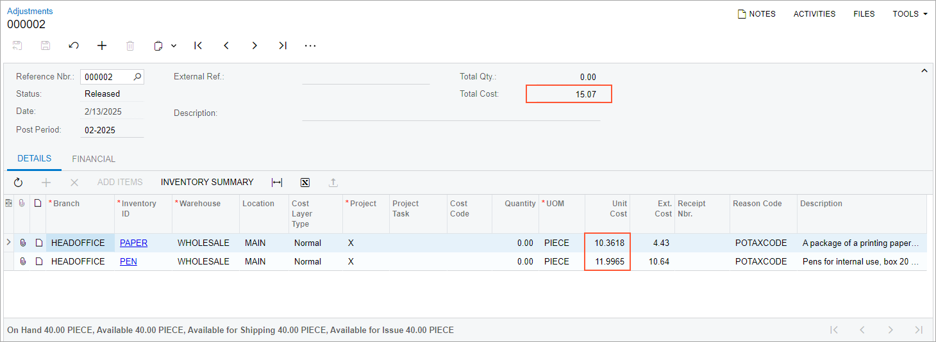Open the PAPER inventory item link

click(133, 243)
